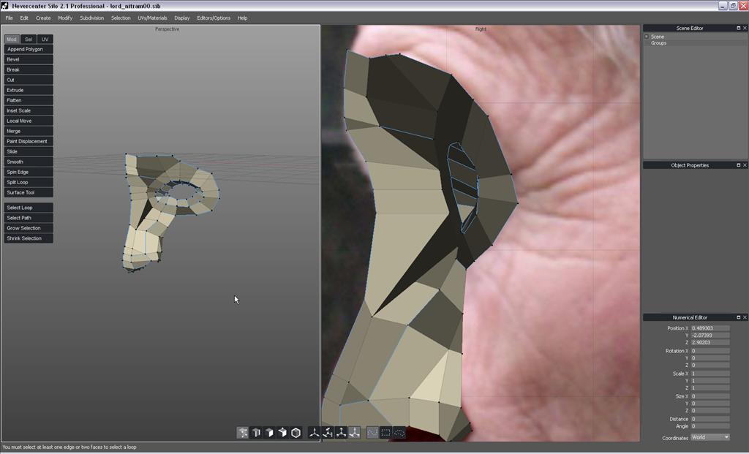The height and width of the screenshot is (454, 749).
Task: Open the Coordinates World dropdown
Action: (710, 437)
